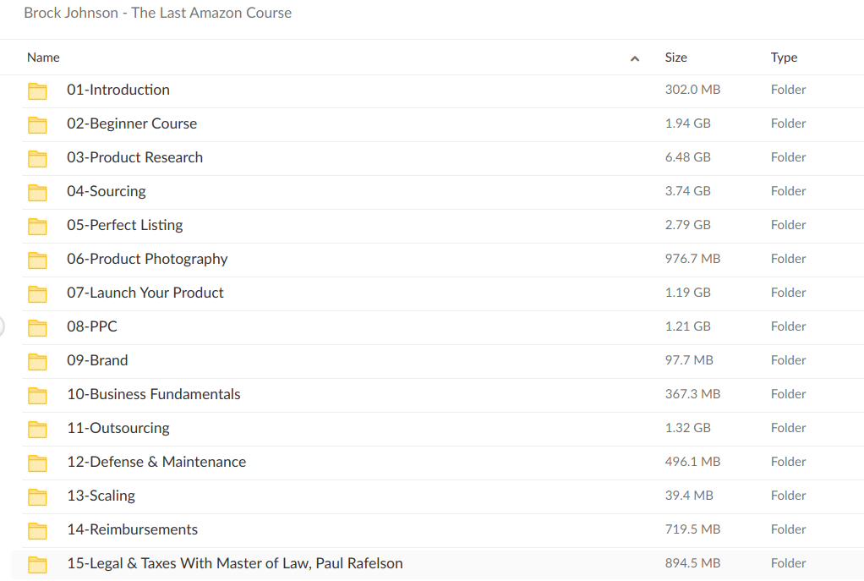The height and width of the screenshot is (581, 864).
Task: Click the 07-Launch Your Product folder icon
Action: point(37,293)
